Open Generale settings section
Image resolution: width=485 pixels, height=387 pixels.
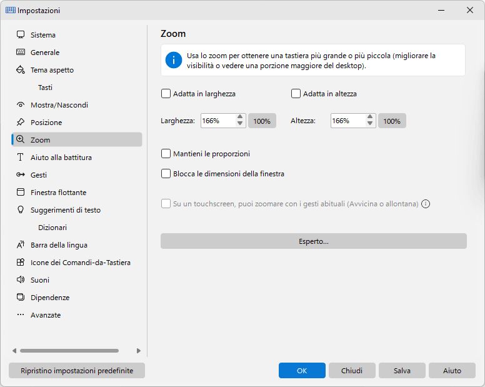[77, 53]
